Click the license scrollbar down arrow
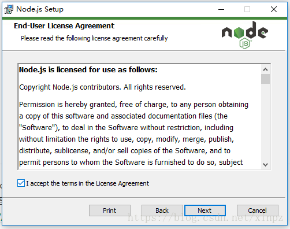 [265, 165]
